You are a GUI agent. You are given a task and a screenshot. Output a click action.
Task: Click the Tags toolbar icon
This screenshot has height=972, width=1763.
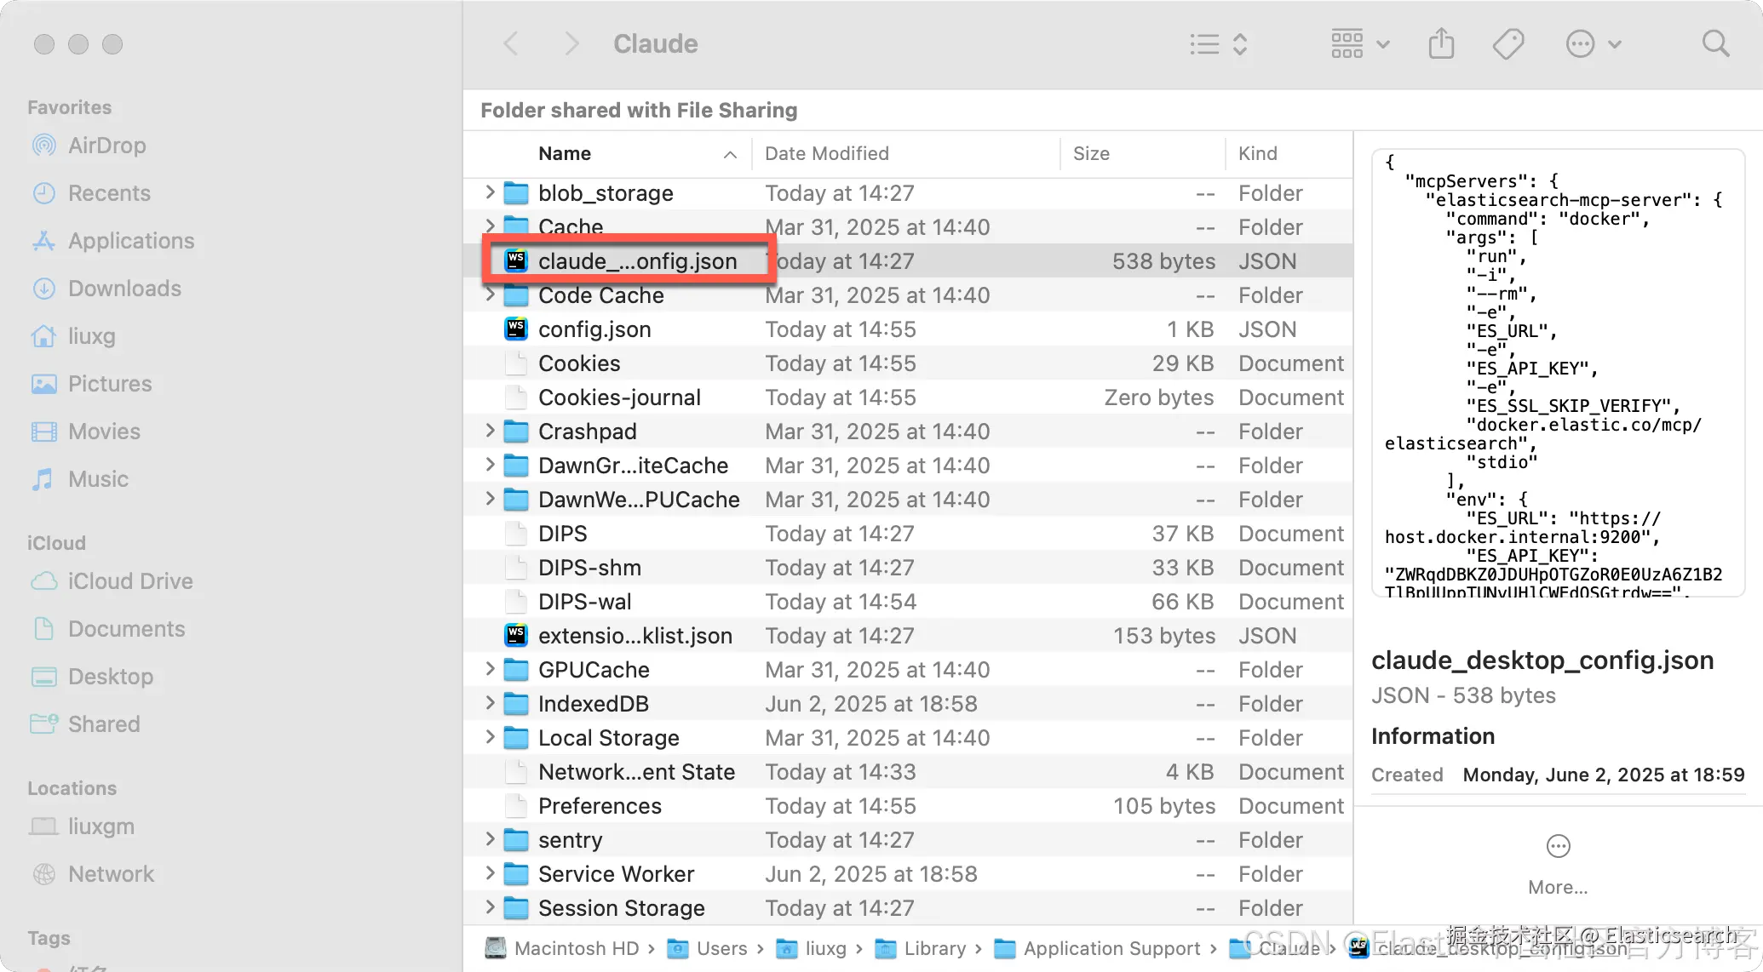[1507, 43]
